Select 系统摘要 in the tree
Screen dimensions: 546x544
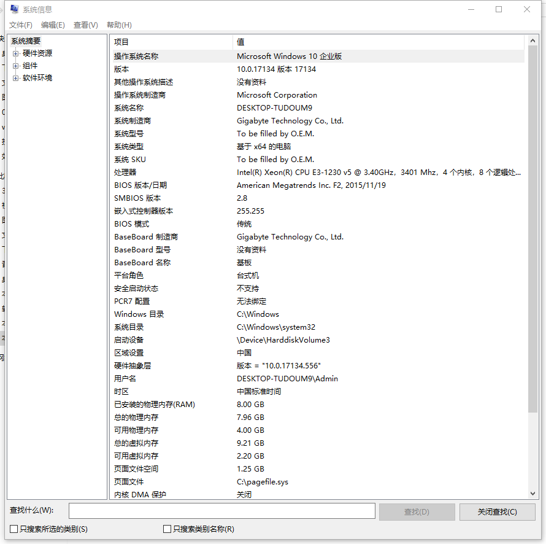[26, 41]
